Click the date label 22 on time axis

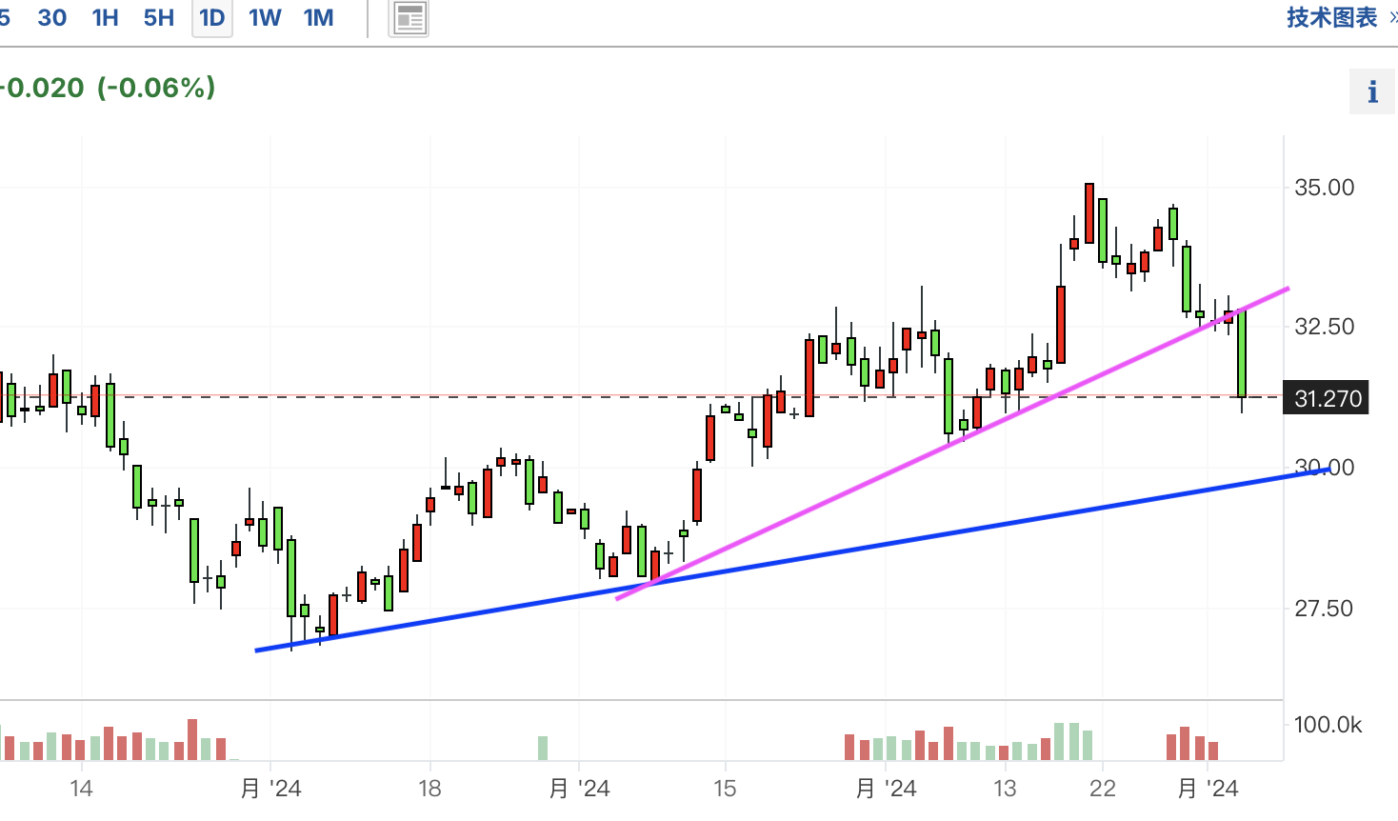point(1103,789)
